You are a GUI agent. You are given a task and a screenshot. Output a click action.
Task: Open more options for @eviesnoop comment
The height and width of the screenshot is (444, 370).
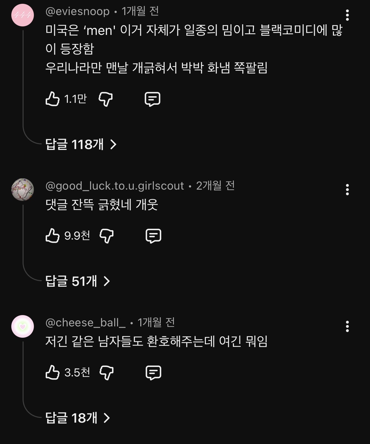pyautogui.click(x=347, y=15)
